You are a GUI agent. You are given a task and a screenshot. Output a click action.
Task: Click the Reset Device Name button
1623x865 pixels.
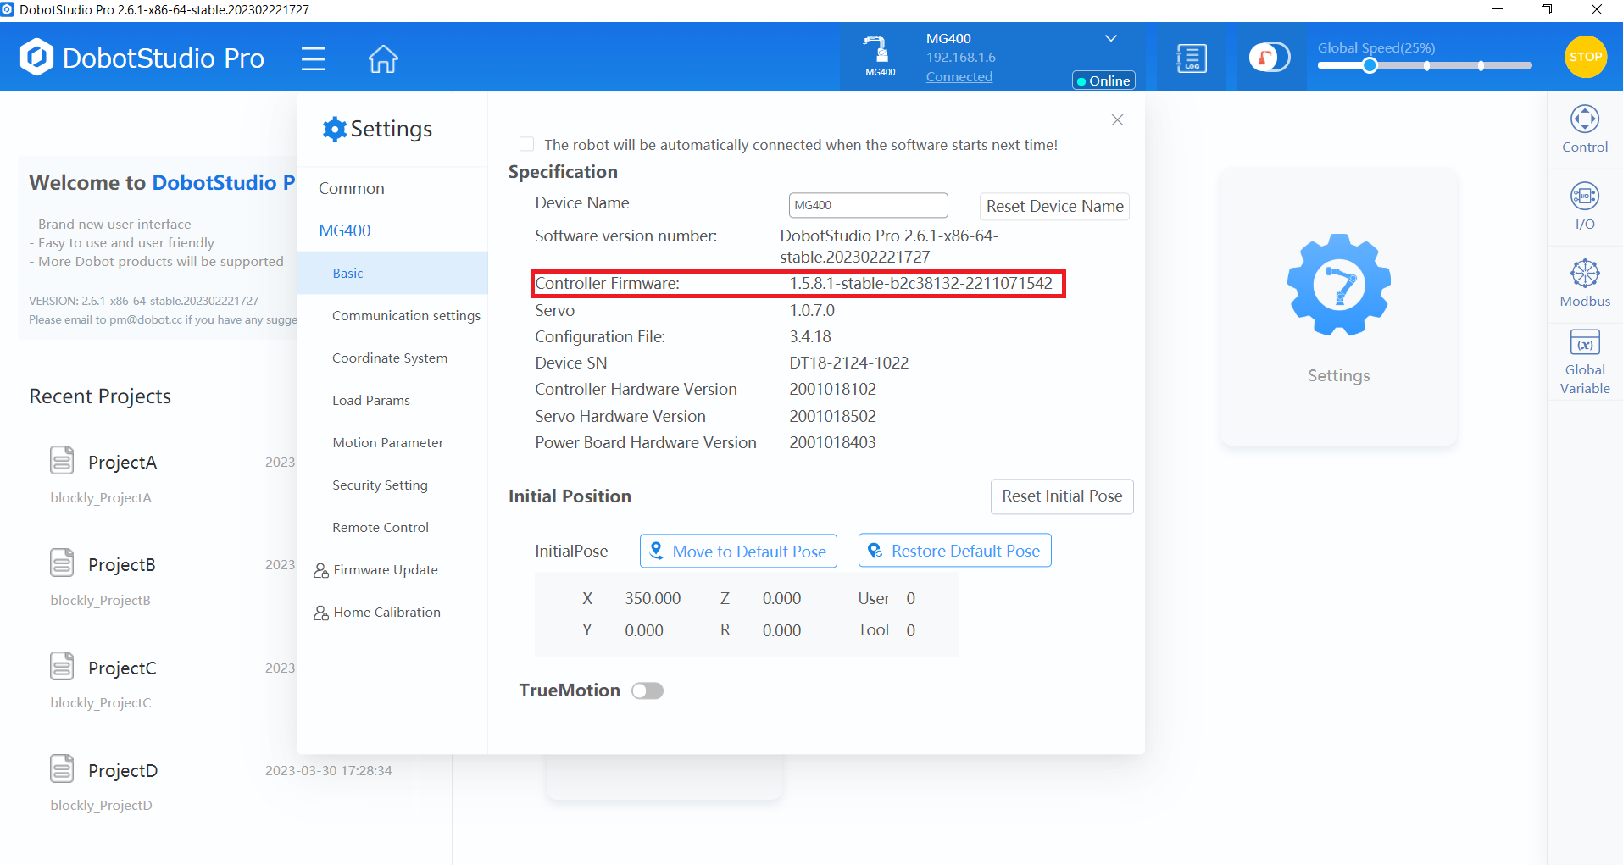coord(1054,207)
